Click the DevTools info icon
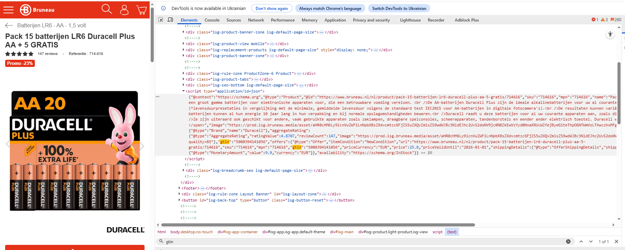Image resolution: width=625 pixels, height=250 pixels. click(x=163, y=8)
